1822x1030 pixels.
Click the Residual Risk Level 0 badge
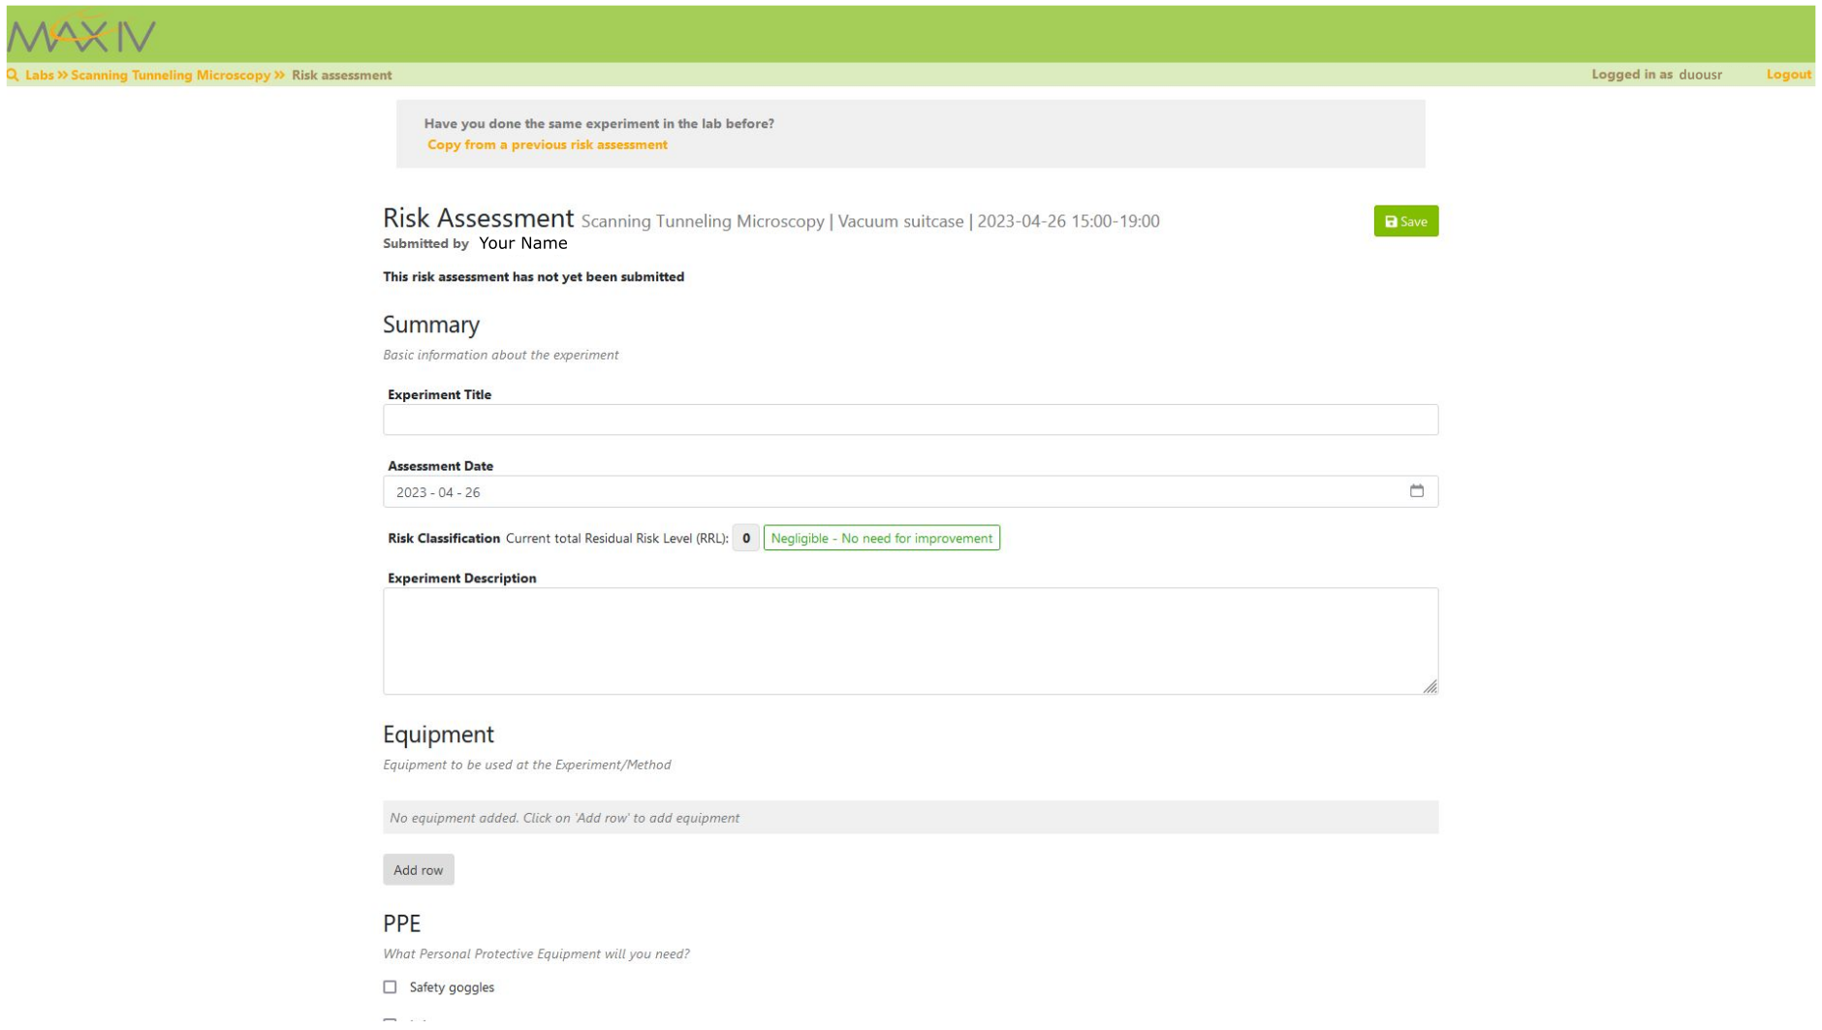(745, 538)
